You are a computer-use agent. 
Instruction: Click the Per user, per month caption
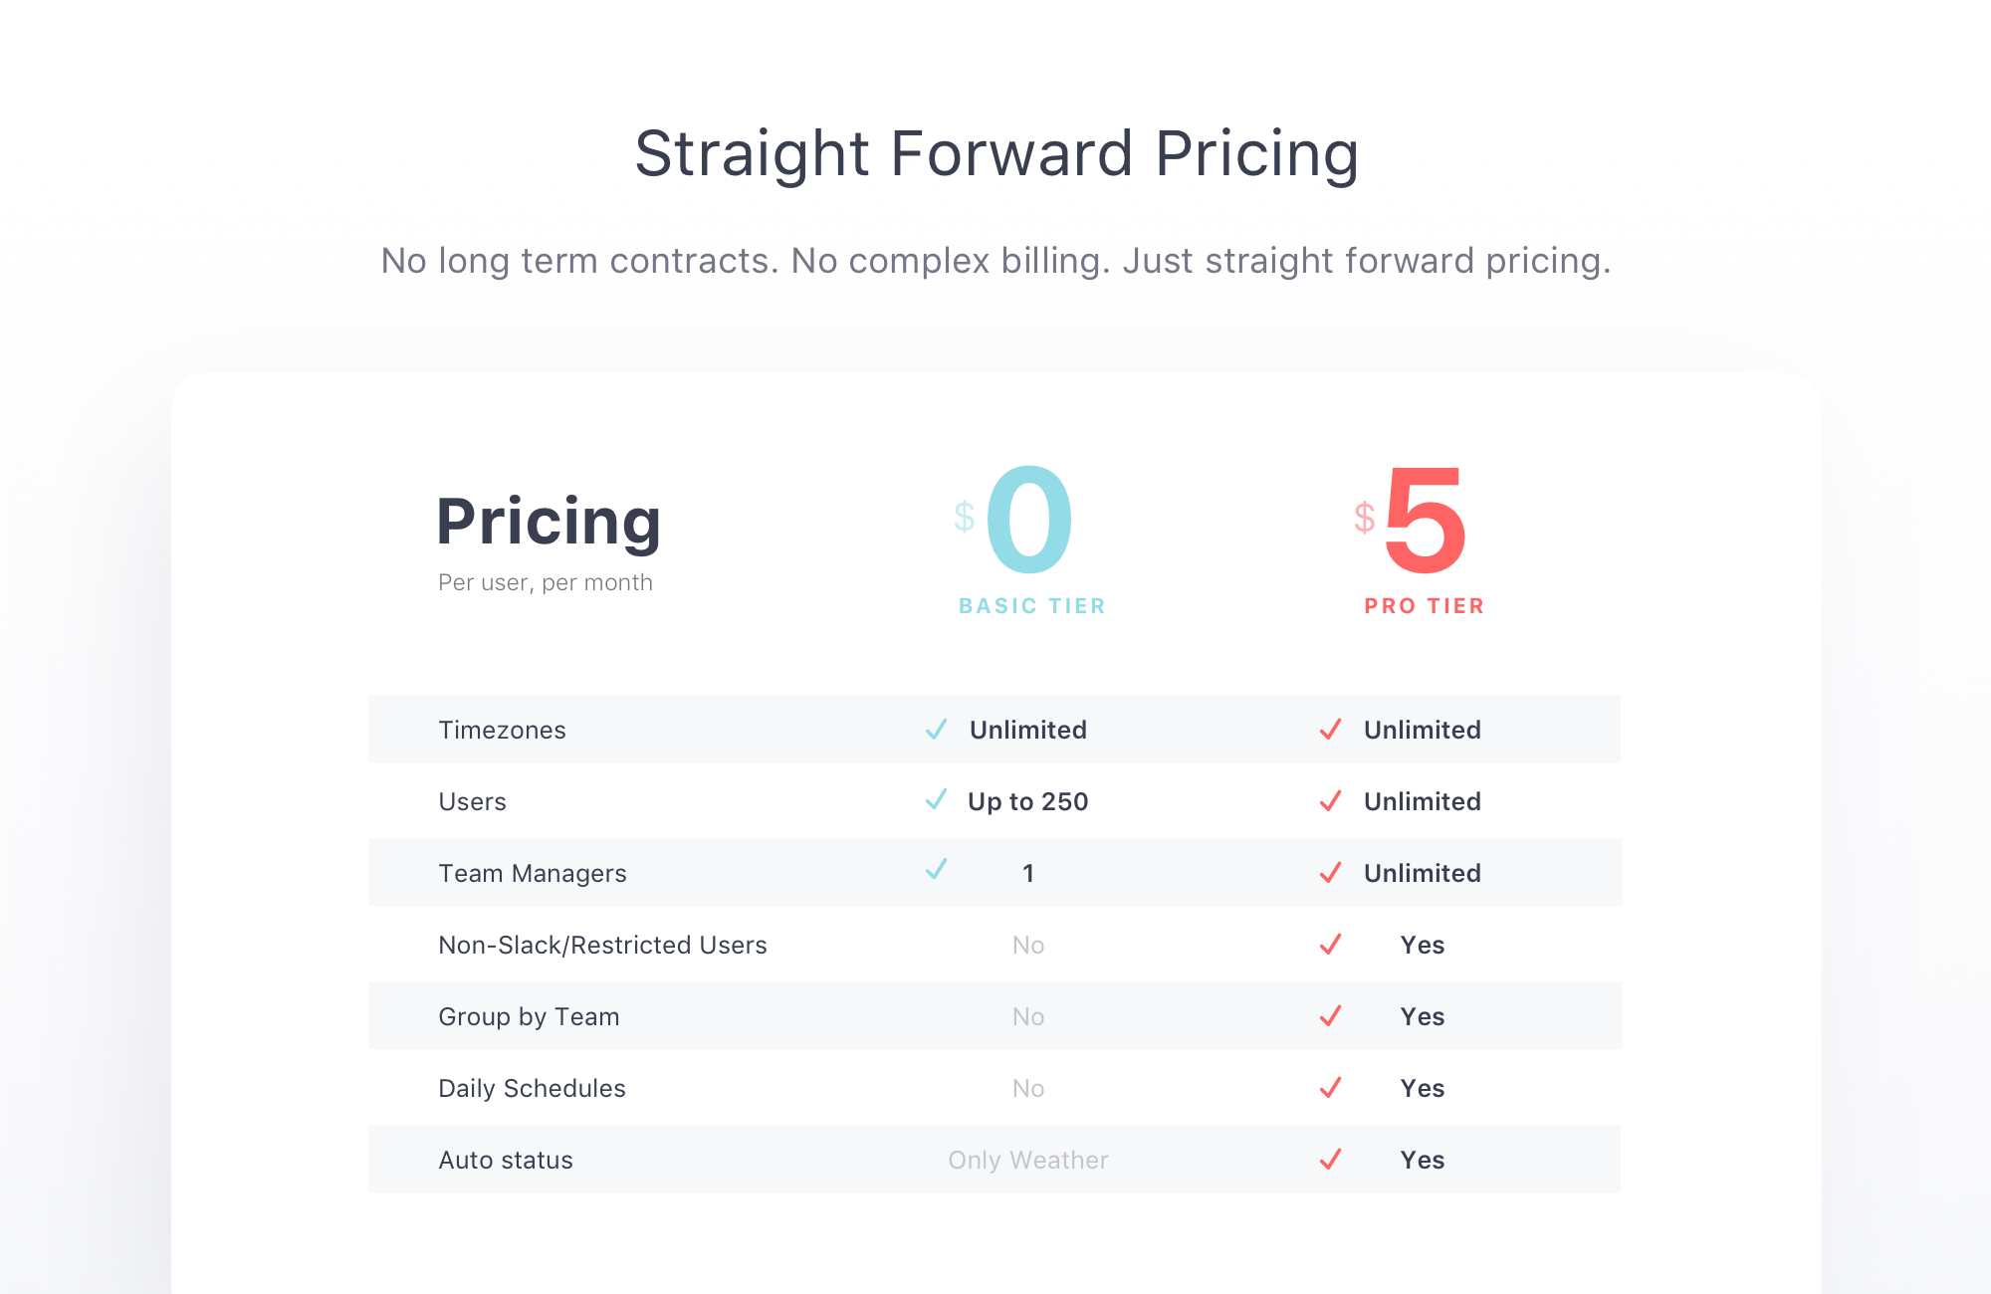[x=546, y=582]
